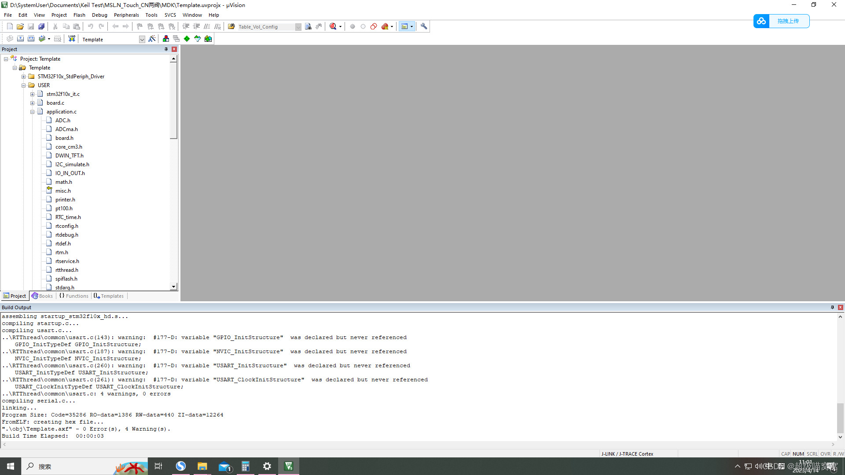Create a new file with toolbar icon
Image resolution: width=845 pixels, height=475 pixels.
[x=10, y=26]
